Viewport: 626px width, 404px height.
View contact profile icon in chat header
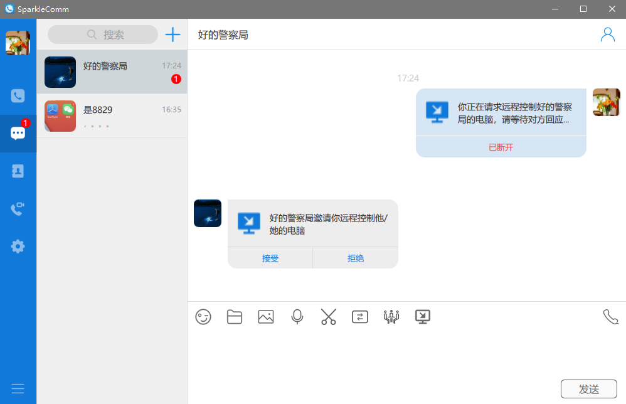(x=607, y=35)
